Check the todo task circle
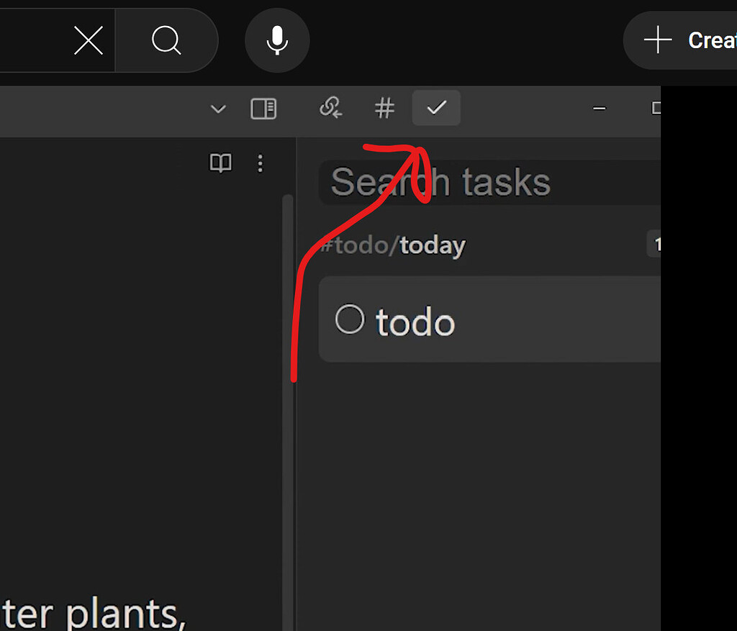 350,319
